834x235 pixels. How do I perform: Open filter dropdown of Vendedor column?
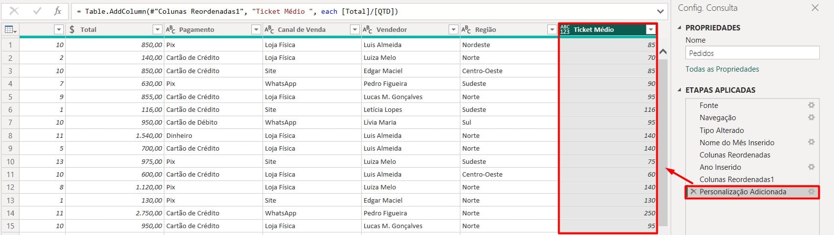453,29
